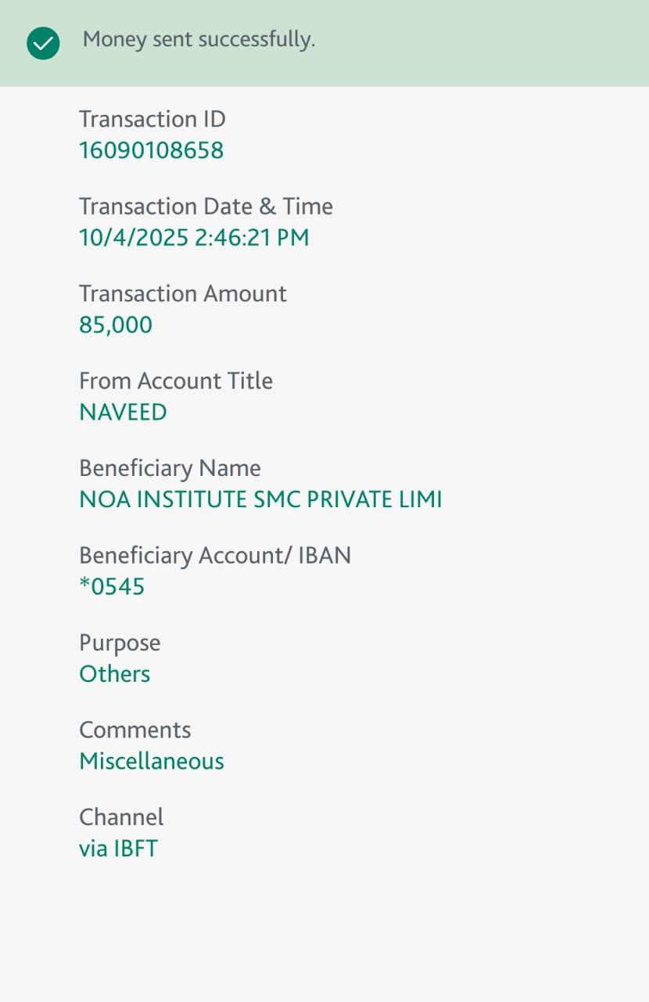649x1002 pixels.
Task: Click the Transaction Date & Time label
Action: 206,207
